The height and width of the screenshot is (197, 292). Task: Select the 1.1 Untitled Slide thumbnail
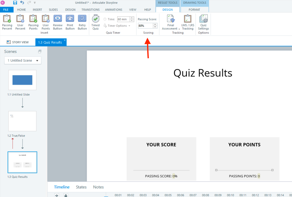point(22,80)
